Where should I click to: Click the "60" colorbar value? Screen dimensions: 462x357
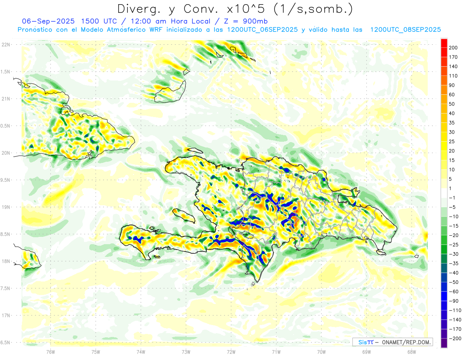(x=452, y=95)
